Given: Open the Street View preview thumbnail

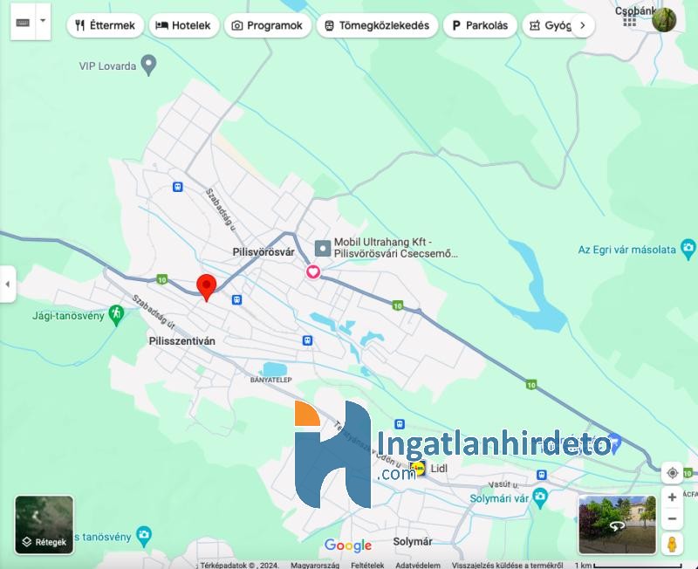Looking at the screenshot, I should [x=617, y=524].
